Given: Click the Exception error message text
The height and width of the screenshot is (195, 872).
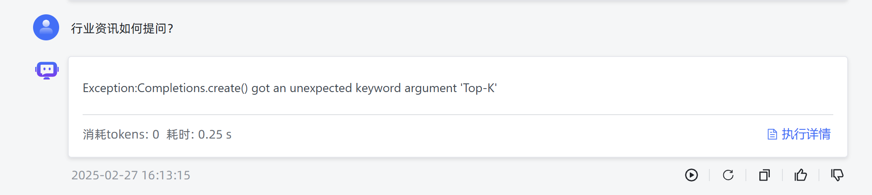Looking at the screenshot, I should 290,88.
